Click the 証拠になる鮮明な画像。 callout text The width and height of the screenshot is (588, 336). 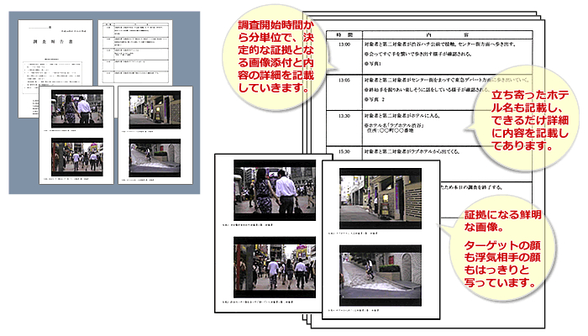click(x=502, y=221)
